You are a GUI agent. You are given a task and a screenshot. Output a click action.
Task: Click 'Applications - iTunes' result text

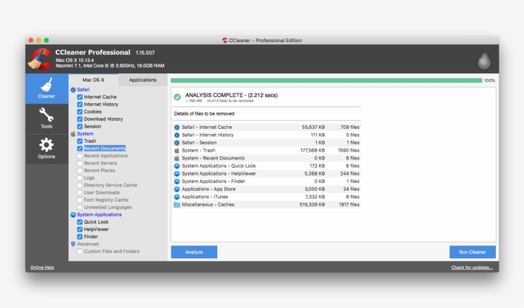point(205,197)
